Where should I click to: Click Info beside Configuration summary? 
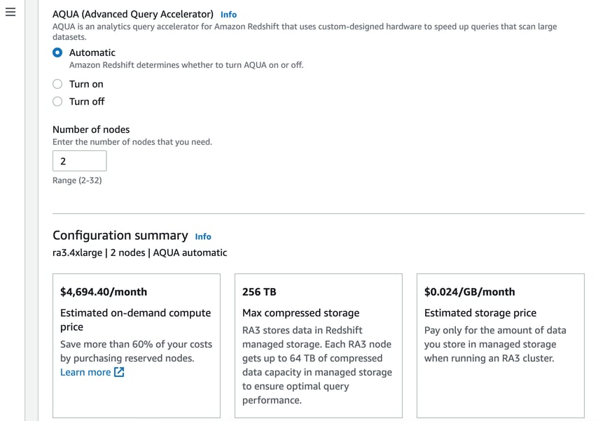pos(203,236)
